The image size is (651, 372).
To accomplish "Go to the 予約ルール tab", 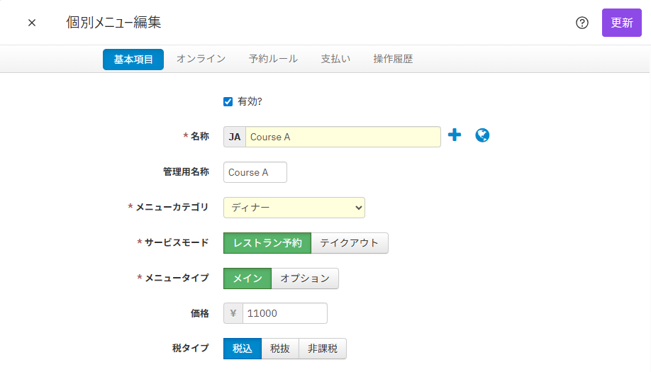I will 273,59.
